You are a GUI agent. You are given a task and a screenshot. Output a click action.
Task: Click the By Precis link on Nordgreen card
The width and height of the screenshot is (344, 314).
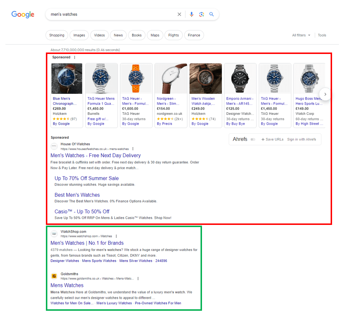click(x=164, y=124)
